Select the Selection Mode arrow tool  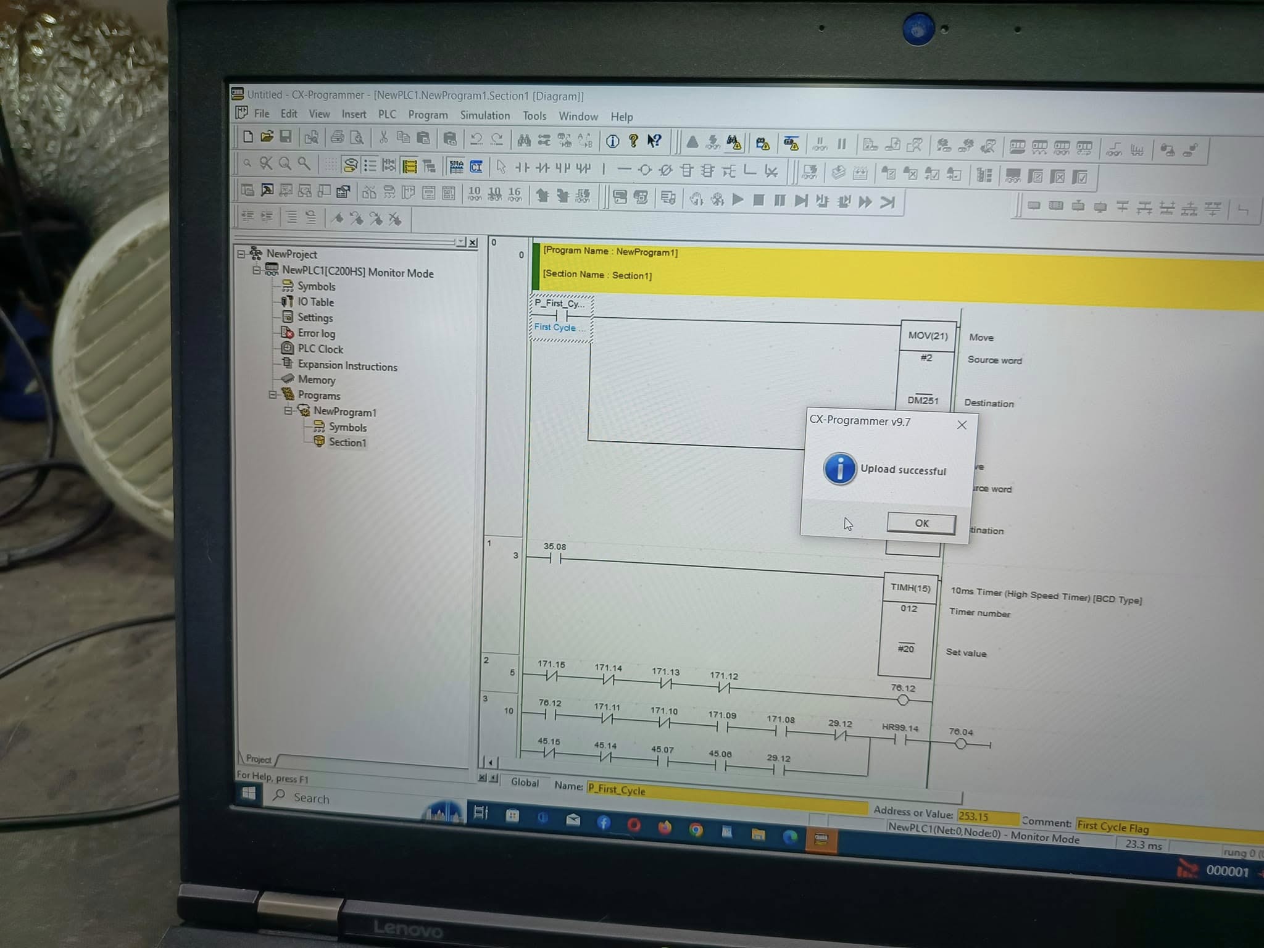coord(501,167)
